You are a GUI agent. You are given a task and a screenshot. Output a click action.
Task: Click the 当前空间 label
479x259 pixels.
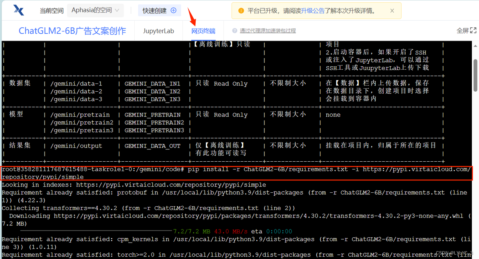tap(52, 10)
